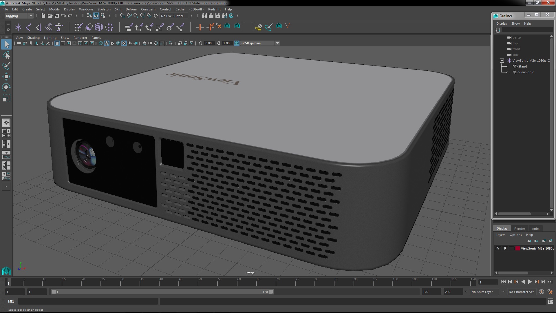Undo last action icon
556x313 pixels.
pos(63,16)
